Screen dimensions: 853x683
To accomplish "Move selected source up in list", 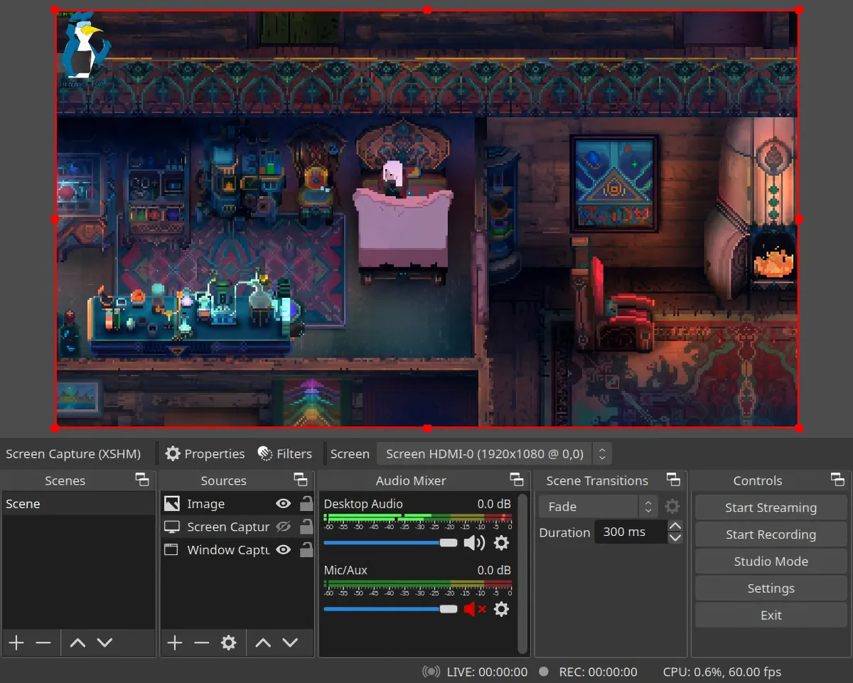I will coord(263,643).
